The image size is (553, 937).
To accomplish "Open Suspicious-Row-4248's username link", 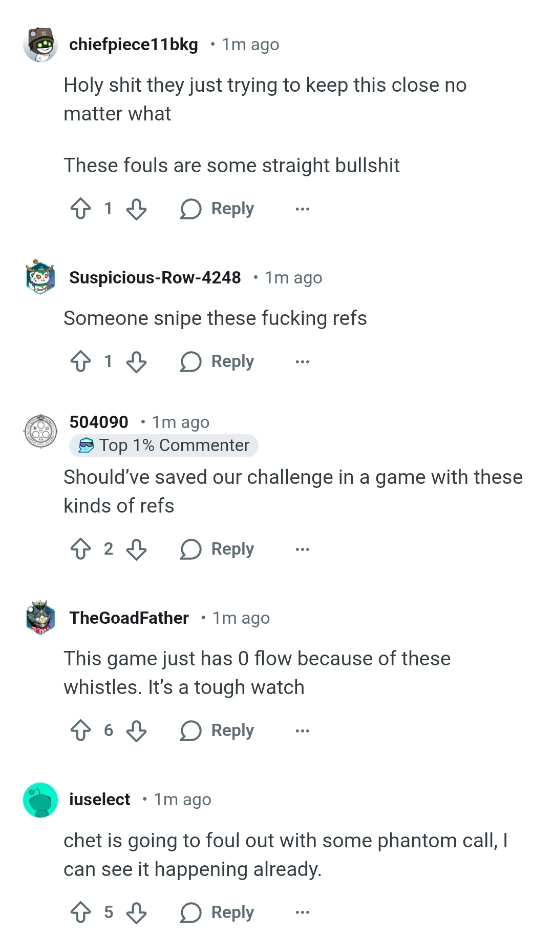I will tap(155, 277).
